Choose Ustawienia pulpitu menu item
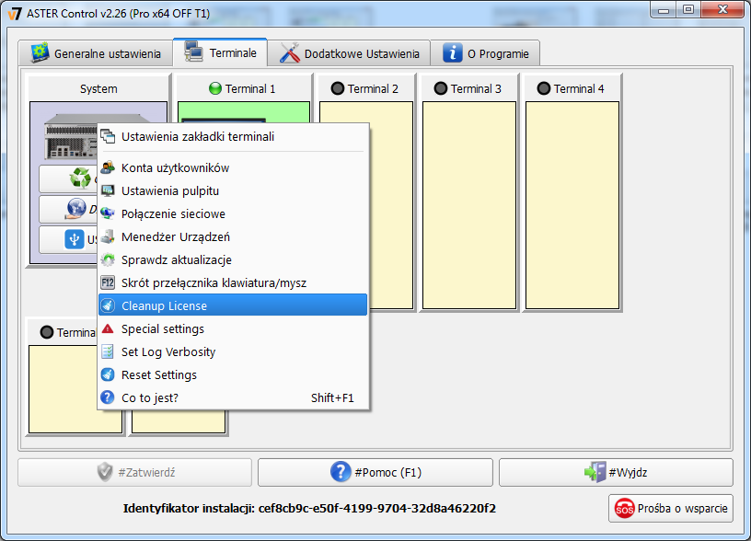This screenshot has height=541, width=751. [x=233, y=190]
